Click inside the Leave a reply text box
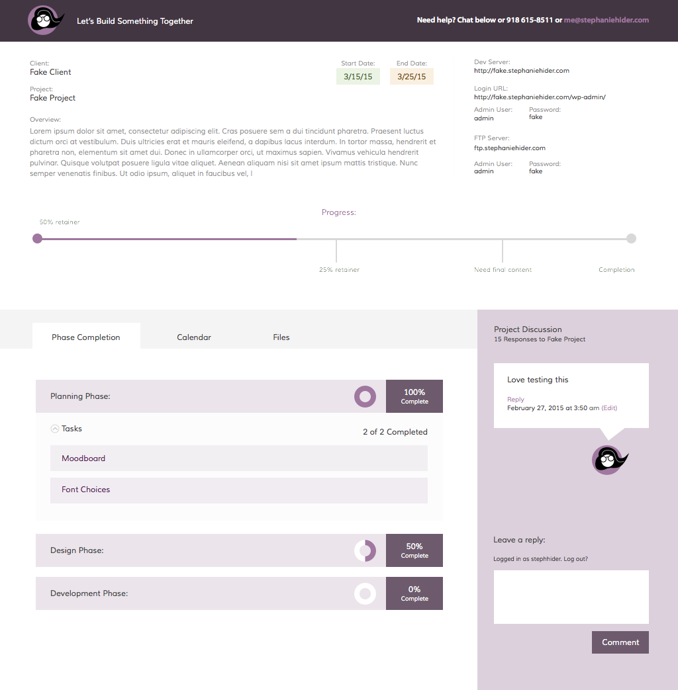 click(x=571, y=597)
